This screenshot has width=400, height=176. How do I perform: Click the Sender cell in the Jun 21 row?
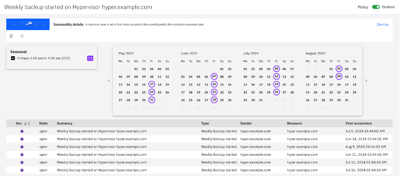(255, 155)
